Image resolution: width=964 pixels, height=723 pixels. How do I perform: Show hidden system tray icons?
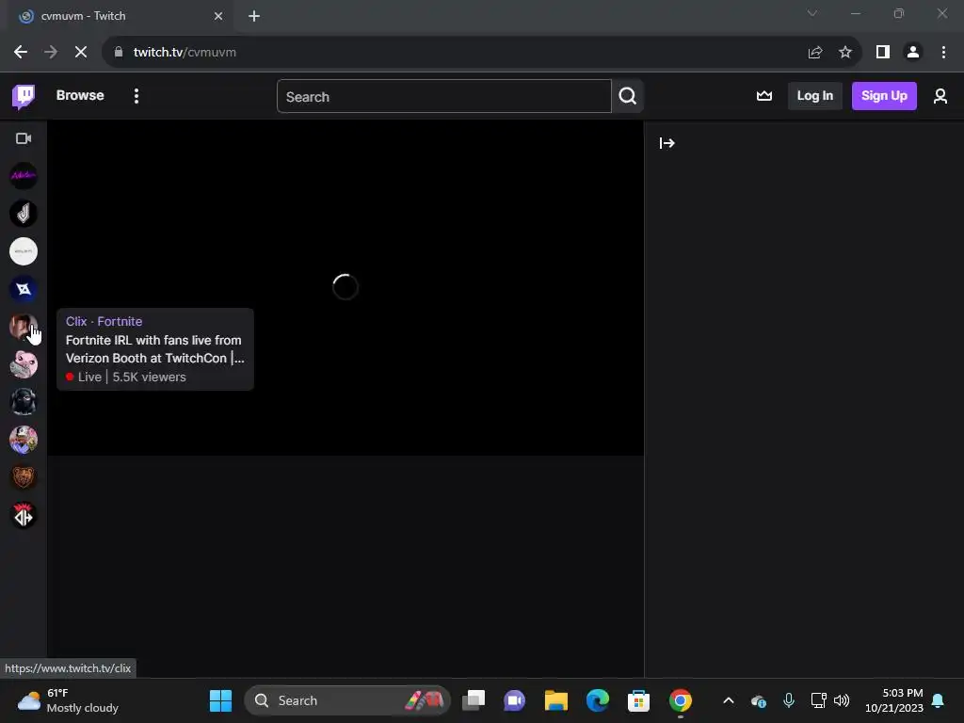[x=729, y=700]
